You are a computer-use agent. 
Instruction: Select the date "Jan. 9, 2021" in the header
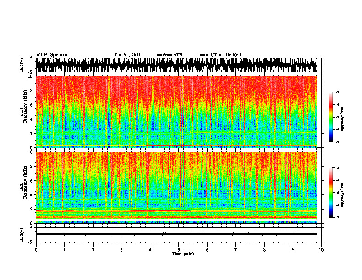(128, 55)
